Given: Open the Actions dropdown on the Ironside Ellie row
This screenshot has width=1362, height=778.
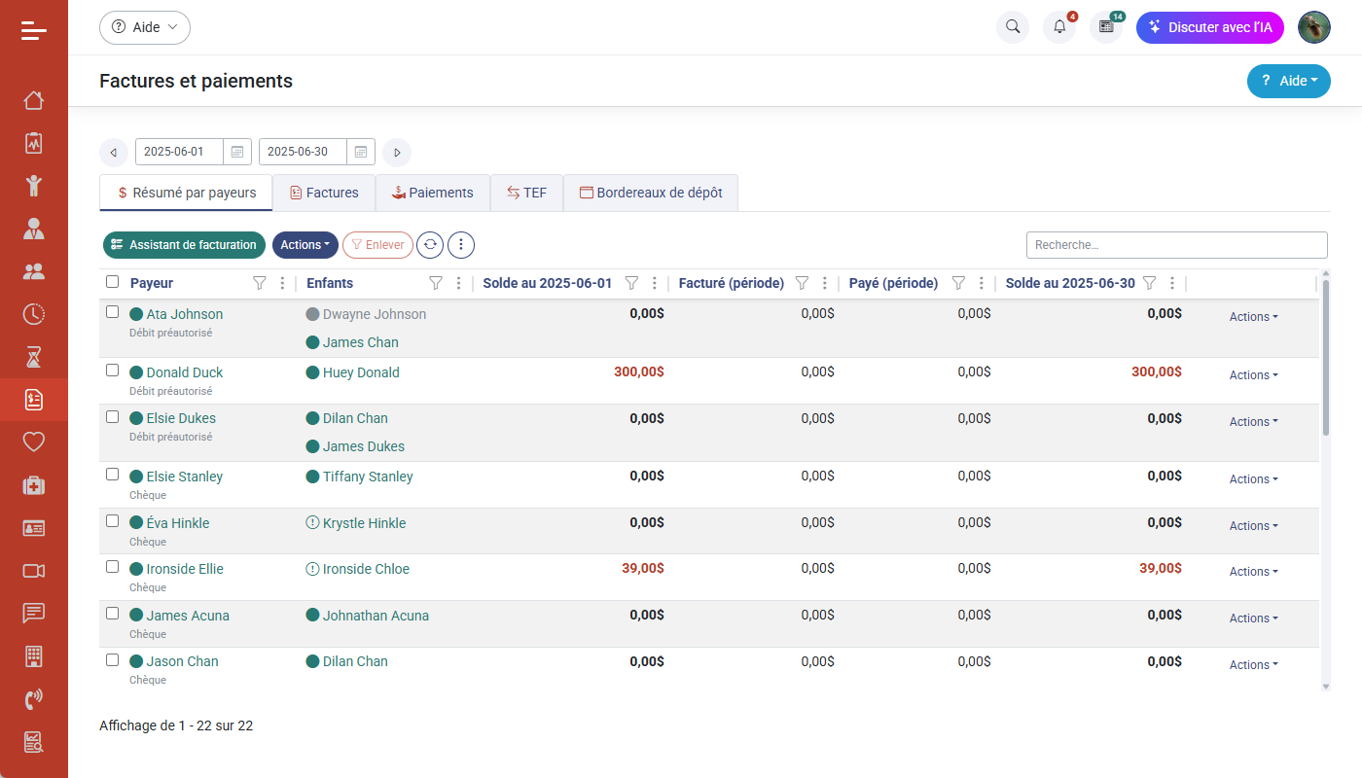Looking at the screenshot, I should tap(1252, 572).
